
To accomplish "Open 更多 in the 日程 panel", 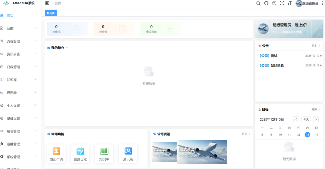I will coord(315,109).
